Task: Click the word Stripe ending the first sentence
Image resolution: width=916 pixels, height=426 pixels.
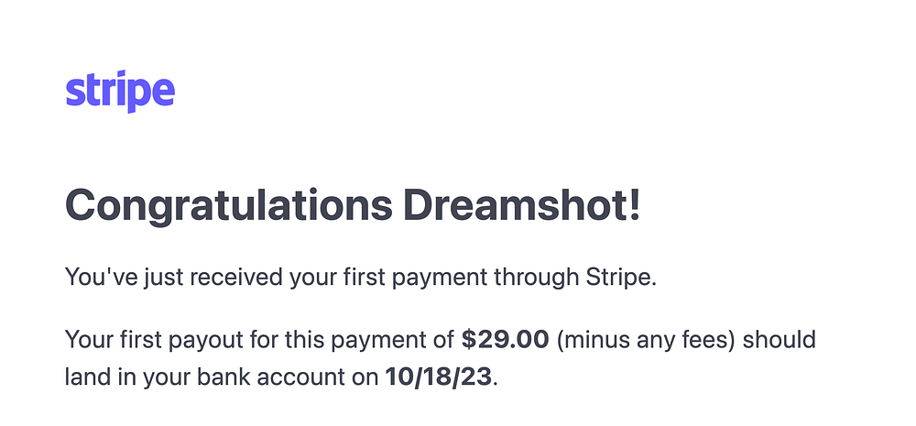Action: 622,277
